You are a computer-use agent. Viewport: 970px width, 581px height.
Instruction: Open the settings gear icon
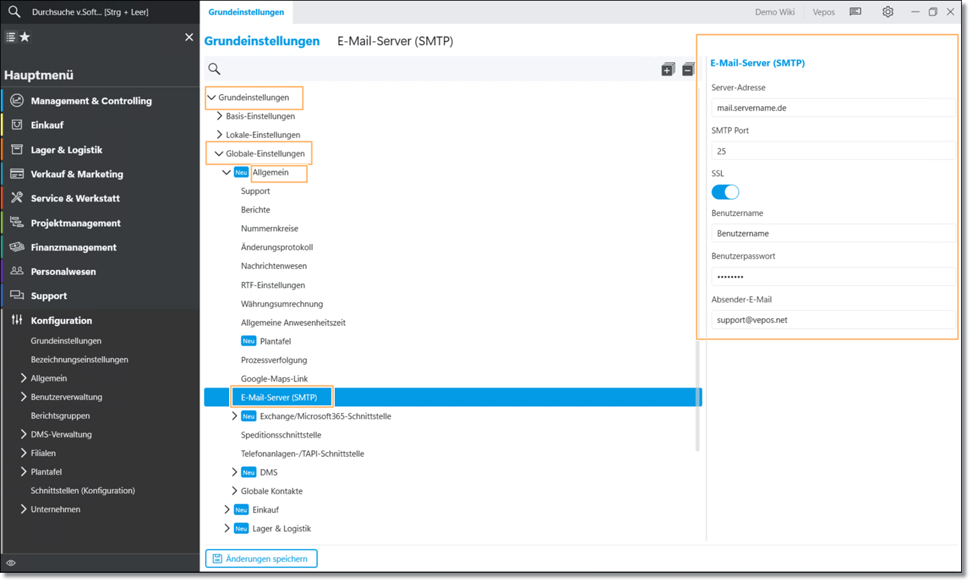(x=888, y=12)
